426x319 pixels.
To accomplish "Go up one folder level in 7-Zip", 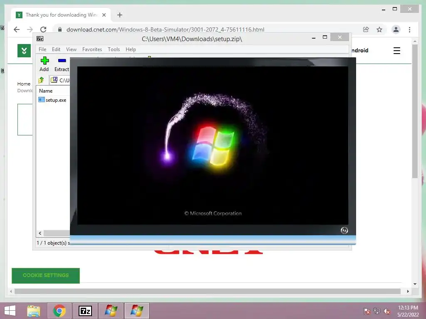I will (x=41, y=80).
